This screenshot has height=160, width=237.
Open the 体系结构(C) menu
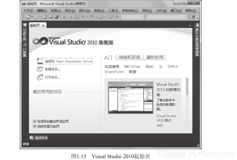130,11
